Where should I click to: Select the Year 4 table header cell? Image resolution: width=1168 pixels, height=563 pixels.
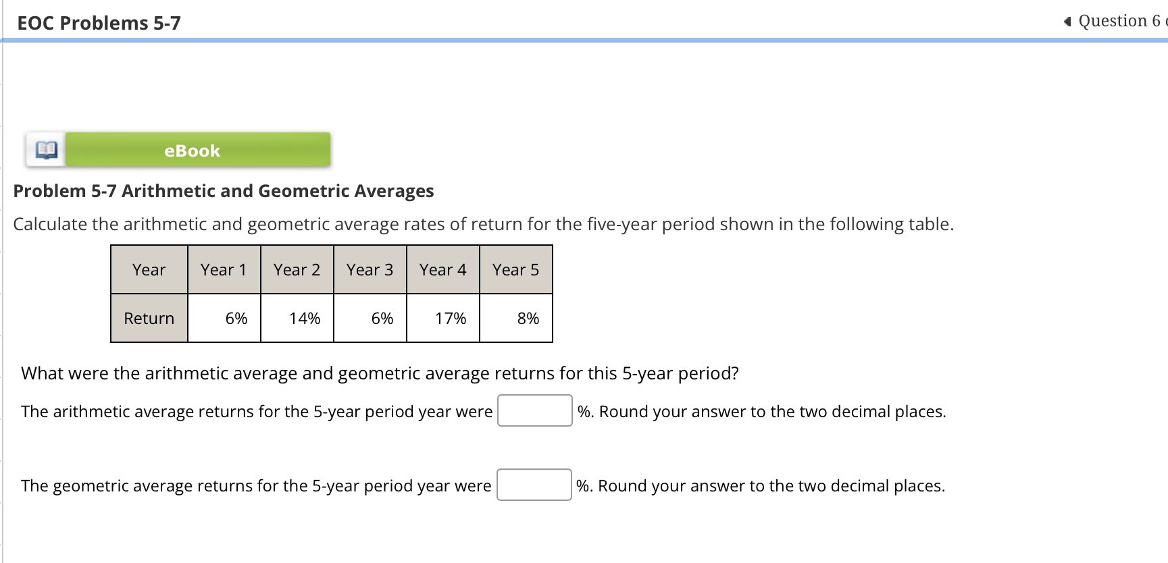[442, 269]
